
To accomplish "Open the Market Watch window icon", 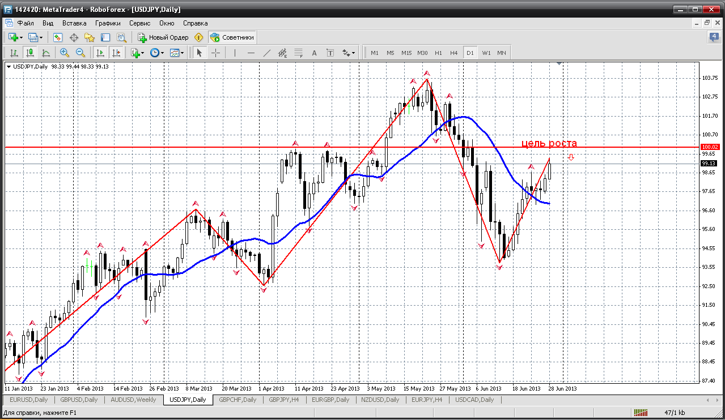I will [x=58, y=37].
